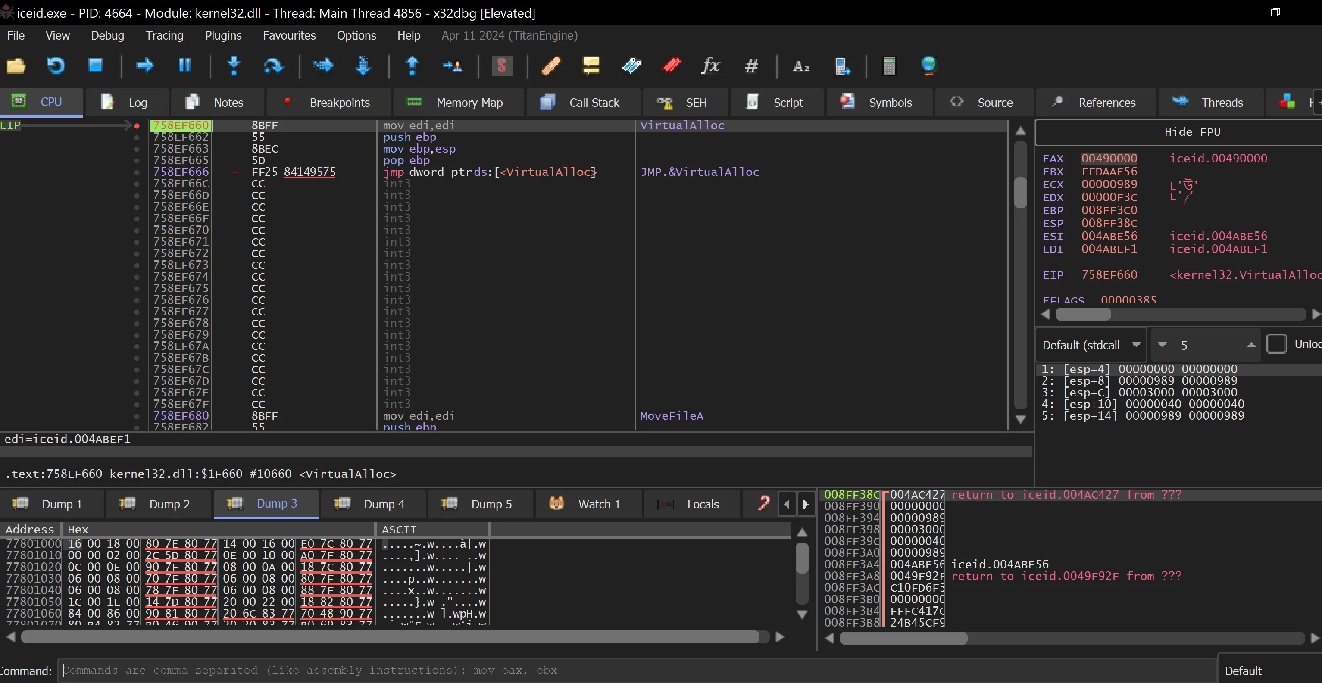Click the registers horizontal scrollbar thumb
The image size is (1322, 683).
pos(1083,314)
